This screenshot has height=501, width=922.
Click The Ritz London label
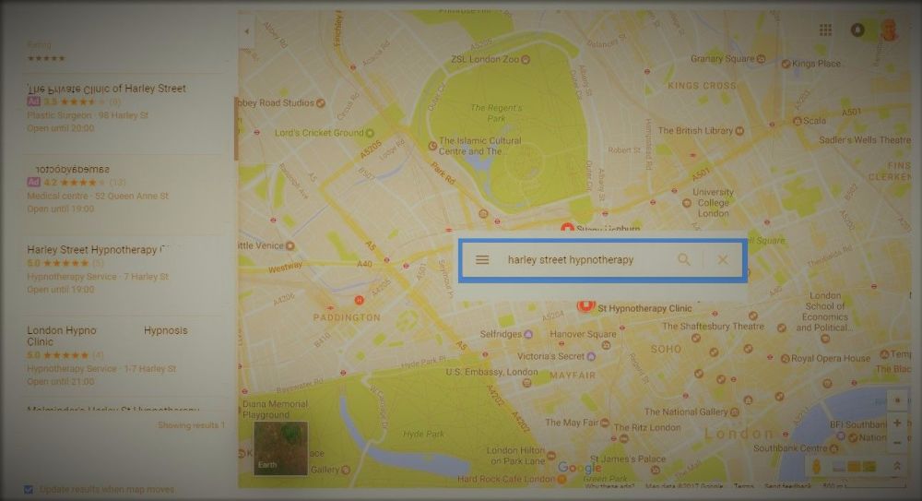click(x=647, y=428)
